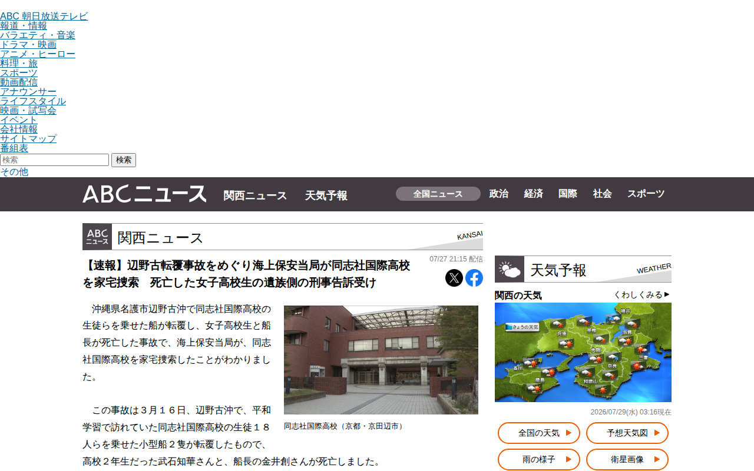Focus the 検索 search input field

[55, 160]
